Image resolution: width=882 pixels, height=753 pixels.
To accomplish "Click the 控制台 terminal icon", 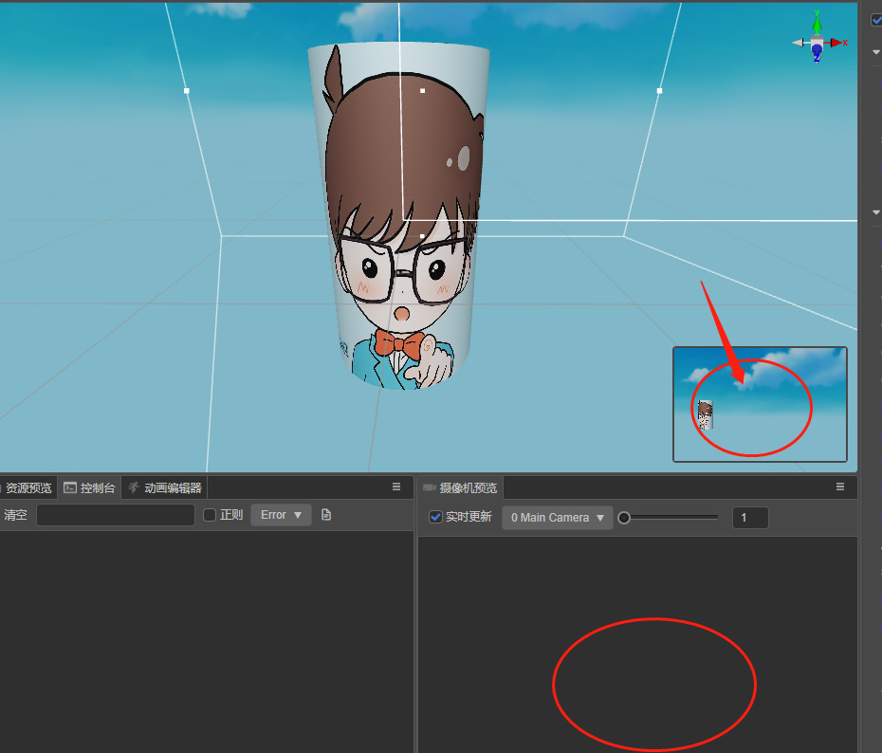I will tap(70, 487).
